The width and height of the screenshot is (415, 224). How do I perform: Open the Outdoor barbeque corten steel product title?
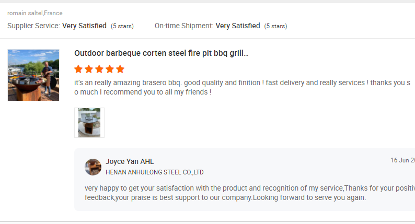161,53
